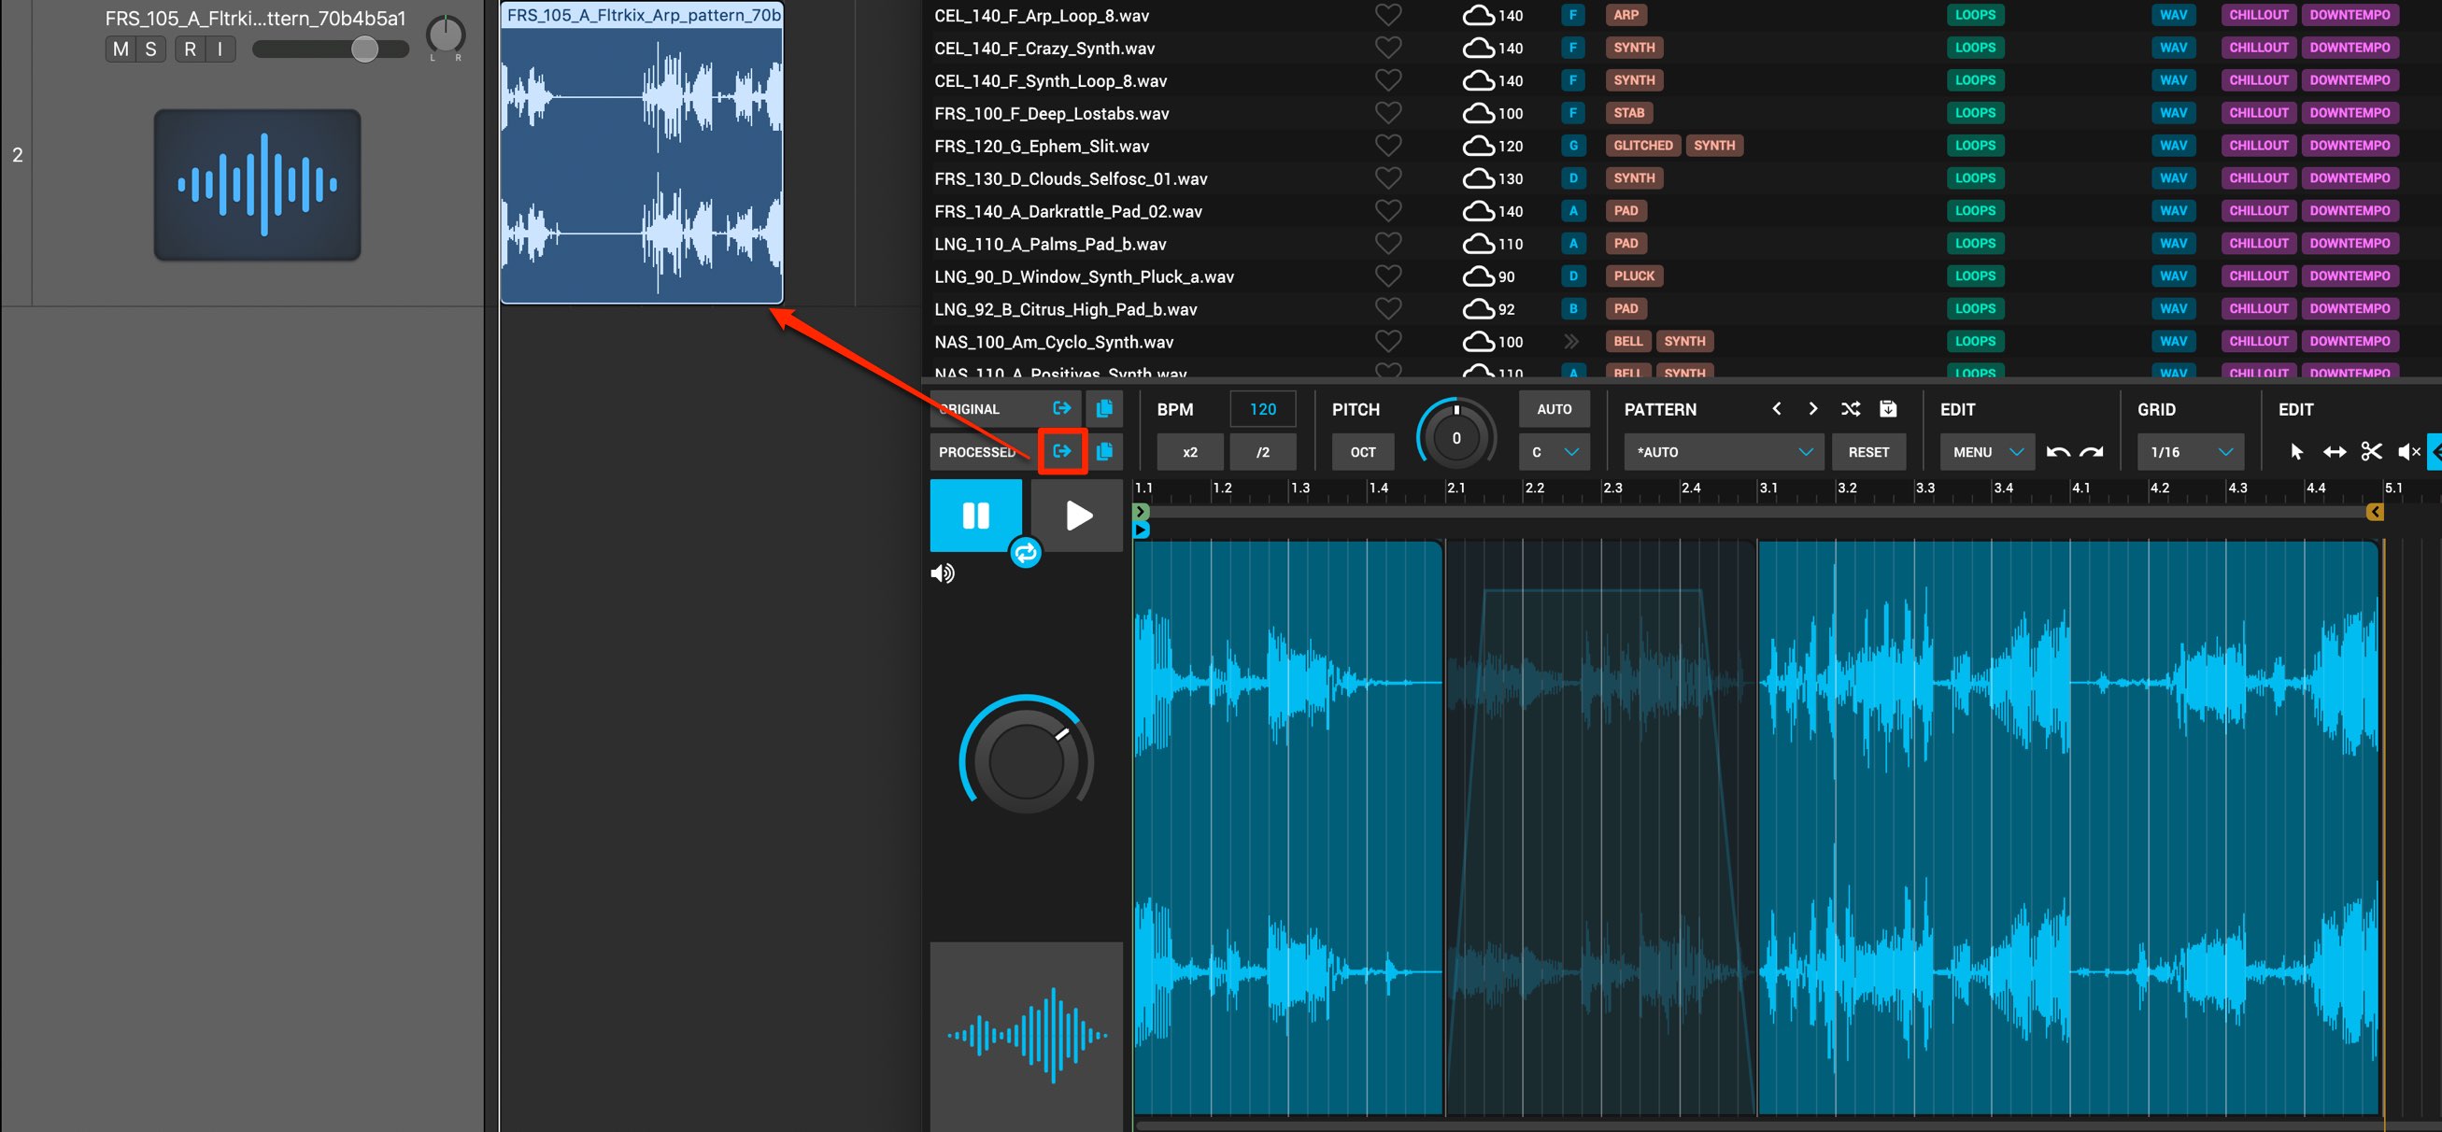Click the PITCH knob showing 0
The width and height of the screenshot is (2442, 1132).
1456,438
